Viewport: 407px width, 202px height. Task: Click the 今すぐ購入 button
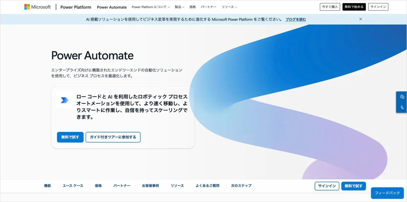click(330, 7)
